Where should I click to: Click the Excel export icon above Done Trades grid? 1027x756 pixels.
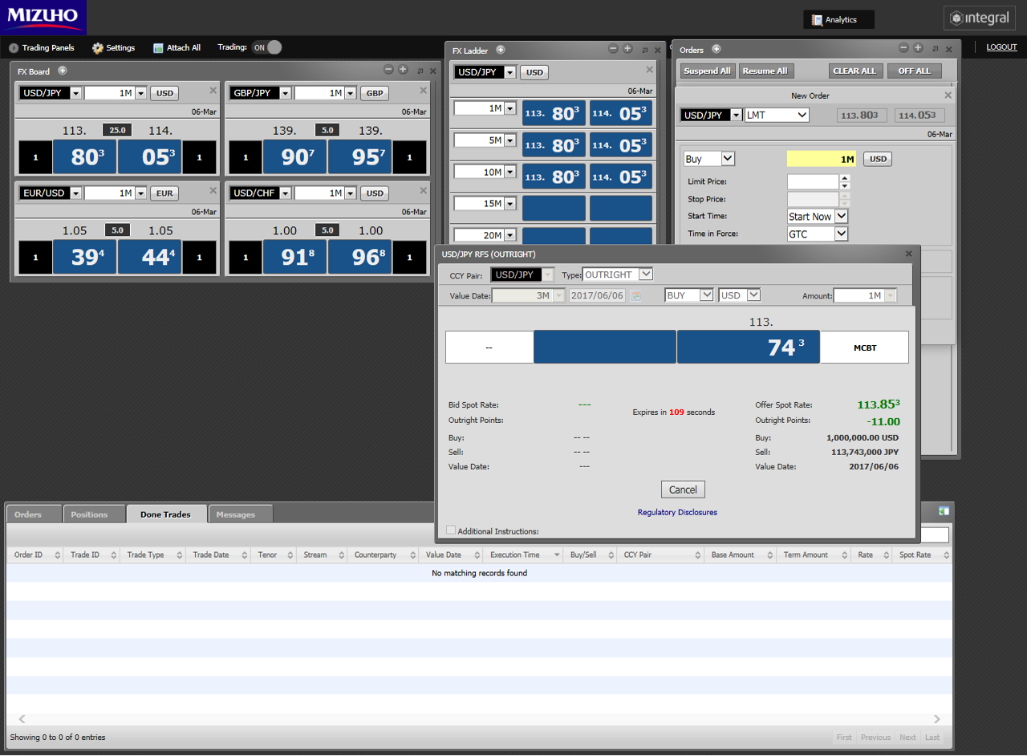coord(943,510)
